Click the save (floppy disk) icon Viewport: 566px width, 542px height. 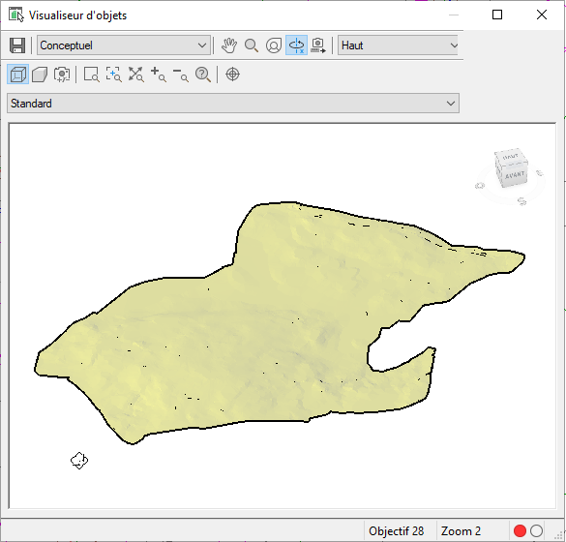coord(17,45)
